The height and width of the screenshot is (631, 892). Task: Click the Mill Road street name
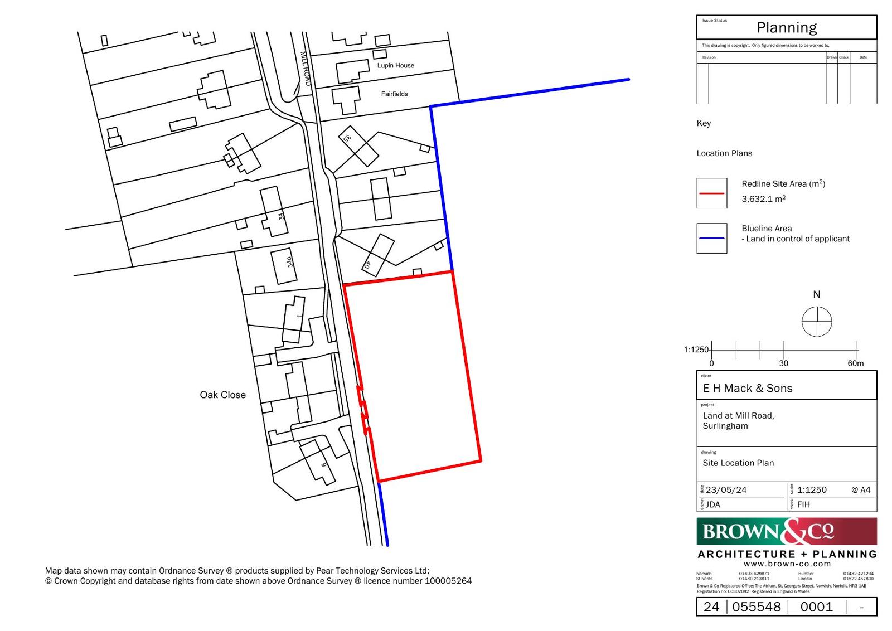305,69
